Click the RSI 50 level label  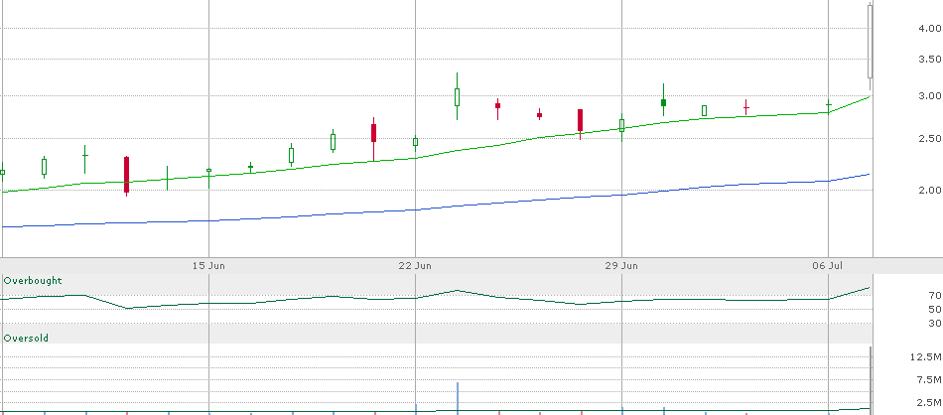[x=935, y=309]
